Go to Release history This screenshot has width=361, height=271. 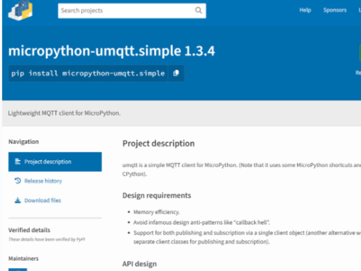(x=43, y=181)
